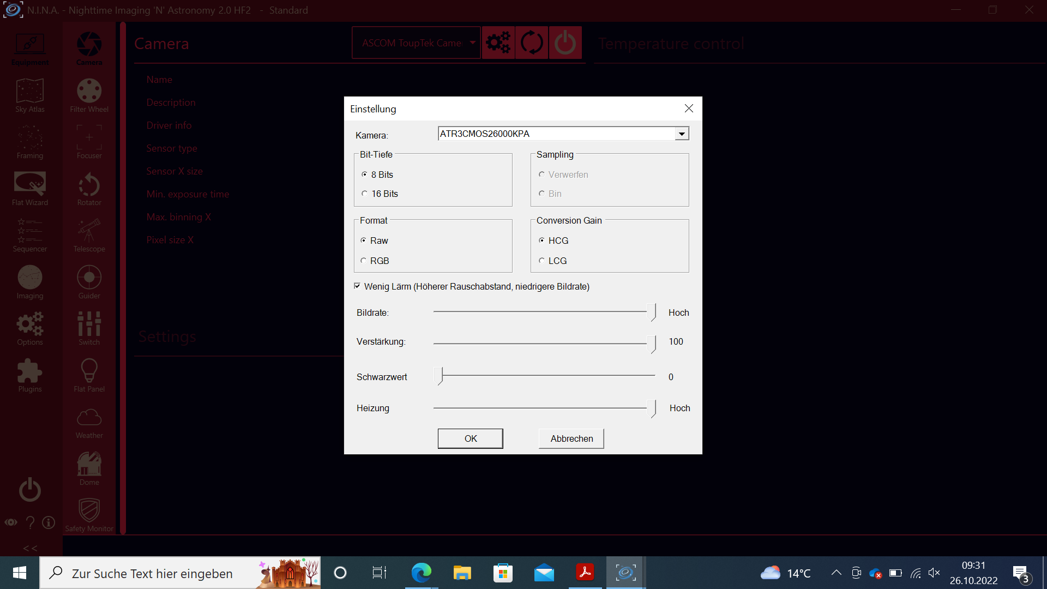1047x589 pixels.
Task: Select HCG conversion gain
Action: [x=553, y=241]
